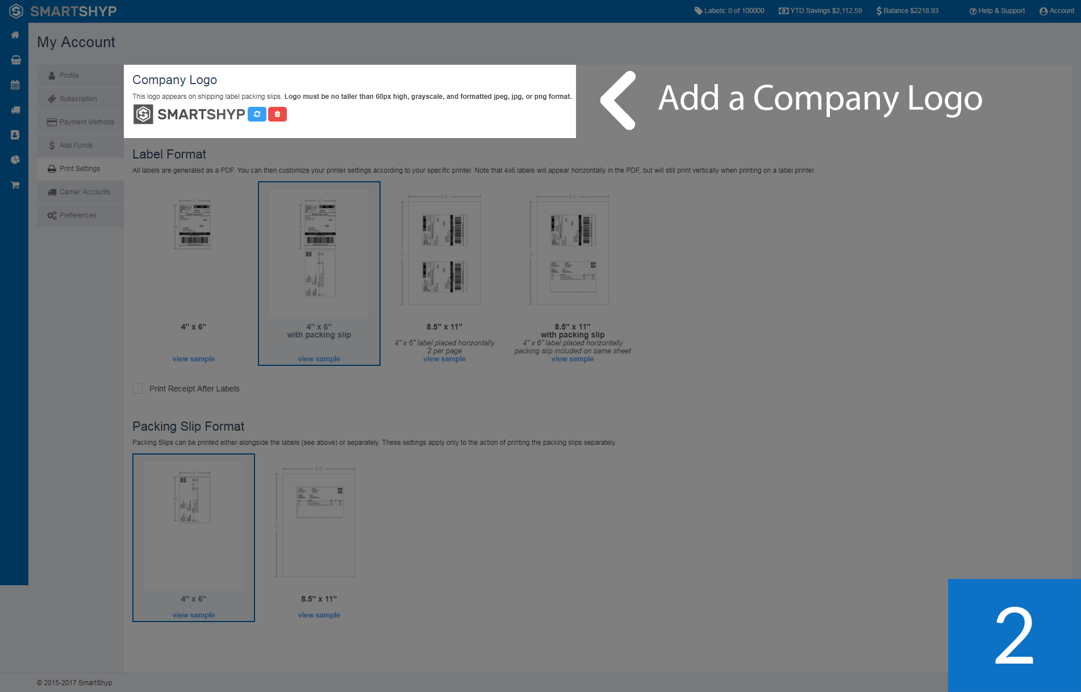Click the red delete logo trash button

(x=277, y=114)
